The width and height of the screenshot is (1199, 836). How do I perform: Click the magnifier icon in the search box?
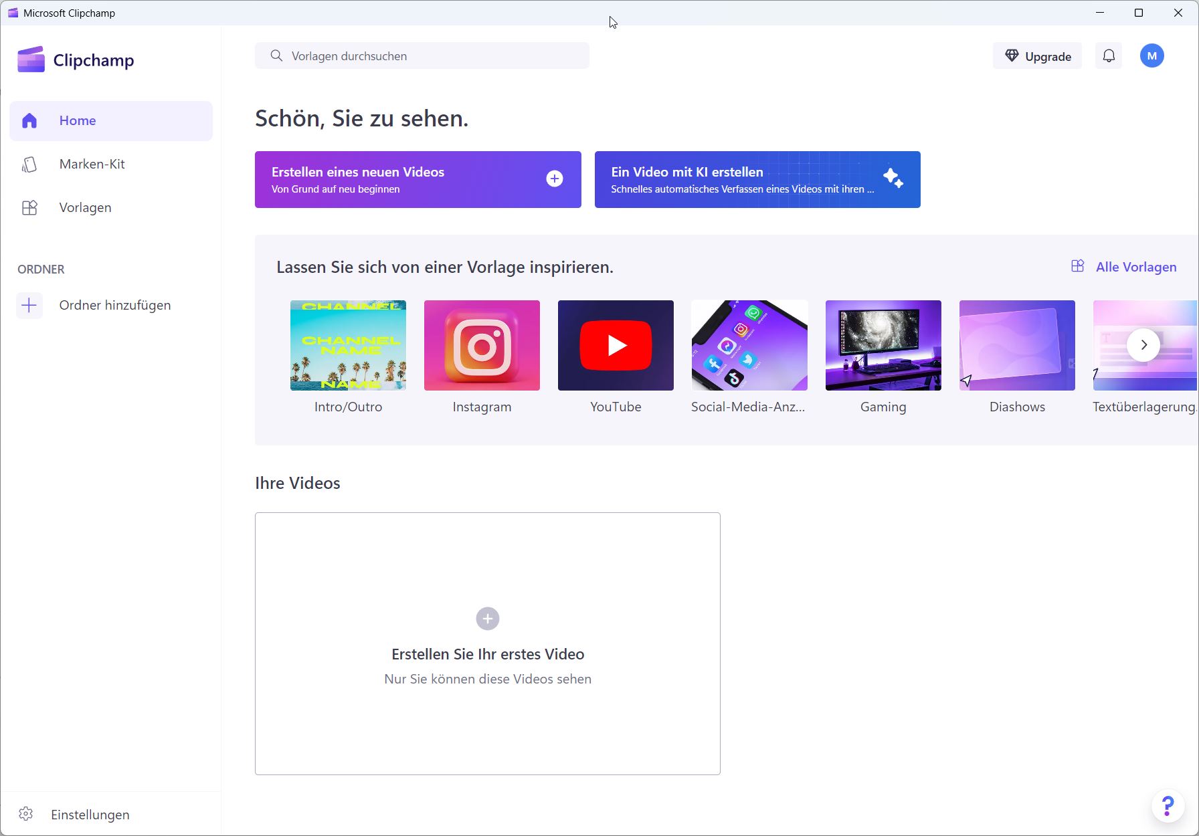click(276, 56)
